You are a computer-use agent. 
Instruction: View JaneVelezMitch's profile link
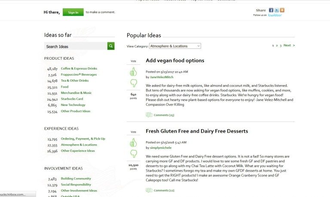click(x=162, y=77)
